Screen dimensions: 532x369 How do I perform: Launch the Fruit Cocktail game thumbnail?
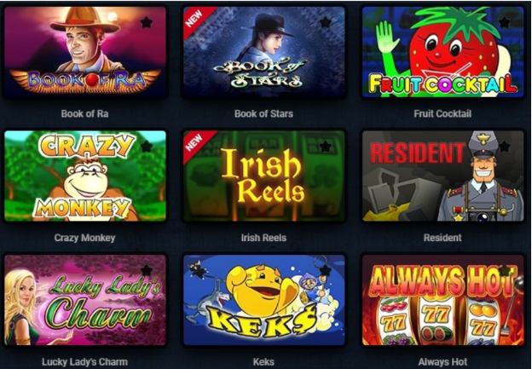(x=443, y=52)
